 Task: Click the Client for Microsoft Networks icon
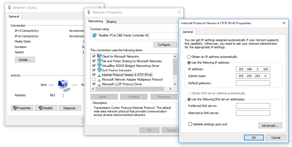[x=99, y=56]
